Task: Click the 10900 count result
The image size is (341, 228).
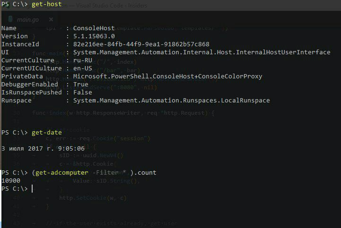Action: 11,181
